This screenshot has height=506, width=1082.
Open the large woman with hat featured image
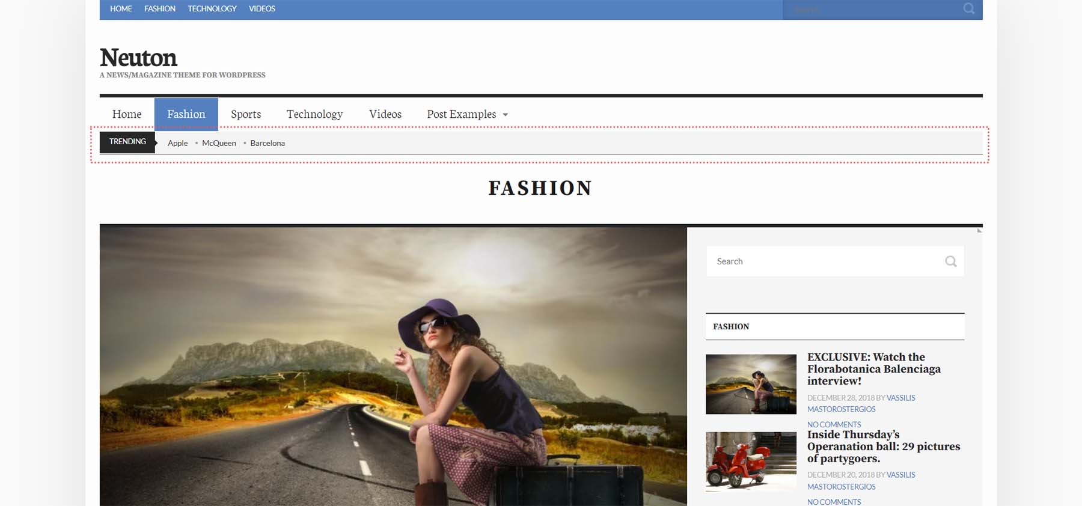point(393,366)
